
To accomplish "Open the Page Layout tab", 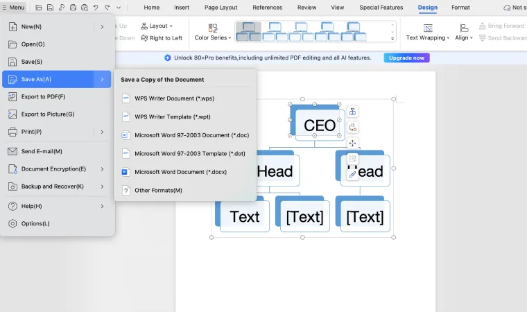I will coord(221,8).
